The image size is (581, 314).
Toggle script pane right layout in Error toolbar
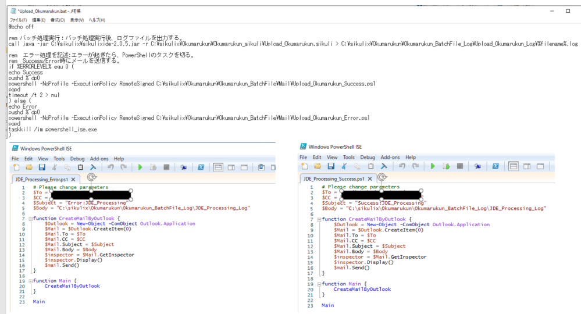pyautogui.click(x=231, y=167)
